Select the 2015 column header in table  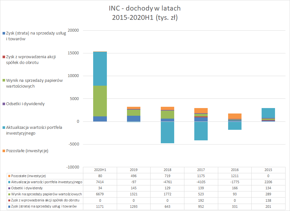[268, 170]
